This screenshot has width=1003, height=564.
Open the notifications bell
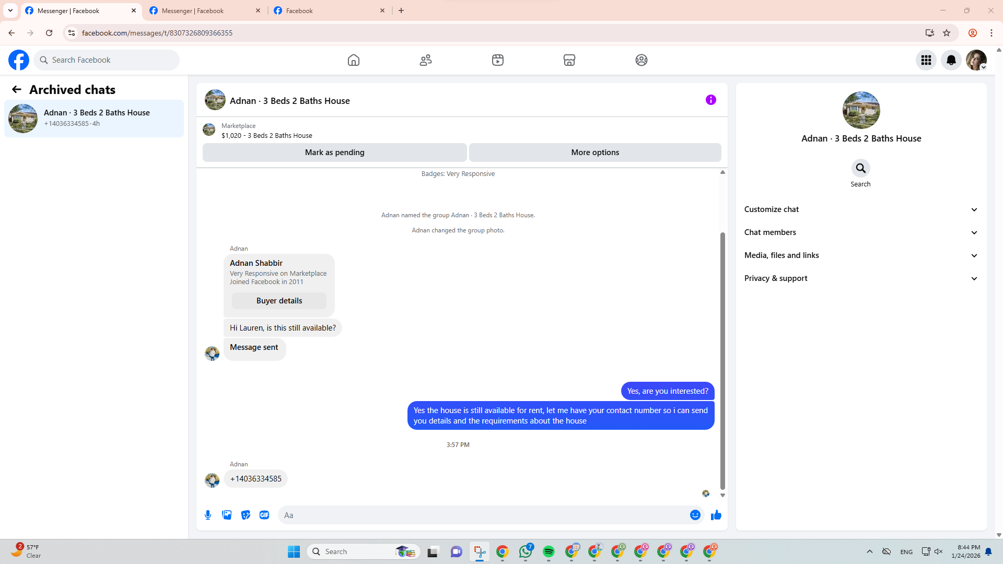coord(951,60)
